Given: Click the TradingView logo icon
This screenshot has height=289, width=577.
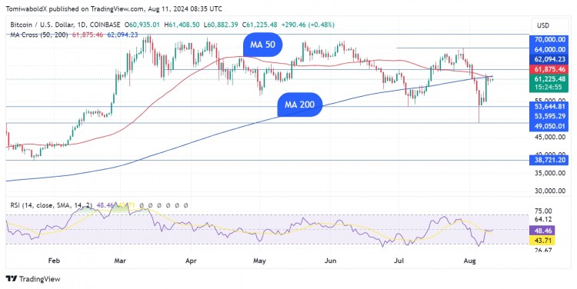Looking at the screenshot, I should [12, 279].
